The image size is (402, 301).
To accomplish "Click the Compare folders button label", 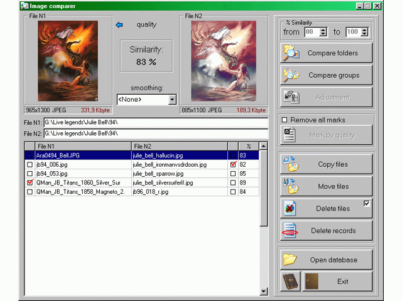I will [332, 53].
